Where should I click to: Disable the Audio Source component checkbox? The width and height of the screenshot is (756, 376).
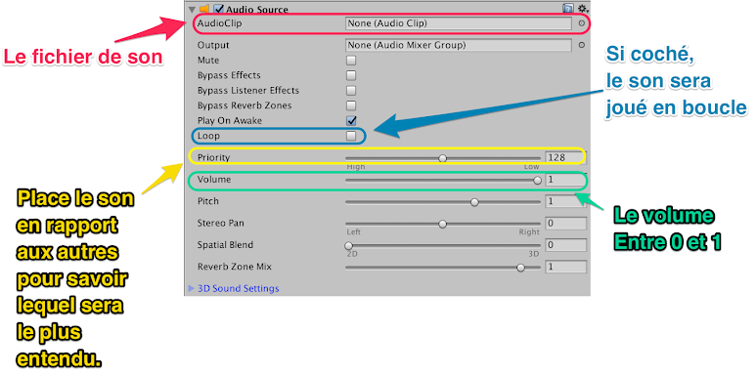coord(219,9)
